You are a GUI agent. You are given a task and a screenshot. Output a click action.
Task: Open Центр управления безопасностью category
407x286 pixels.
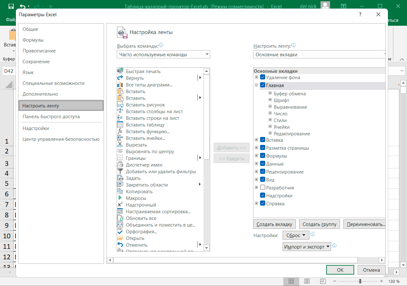(x=61, y=139)
